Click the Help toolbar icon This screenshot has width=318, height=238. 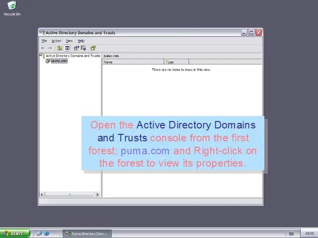coord(93,48)
